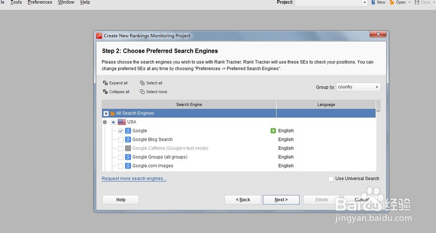436x233 pixels.
Task: Select the Google Blog Search row text
Action: tap(152, 139)
